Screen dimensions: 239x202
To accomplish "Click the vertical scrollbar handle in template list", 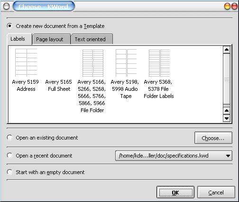I will (227, 79).
